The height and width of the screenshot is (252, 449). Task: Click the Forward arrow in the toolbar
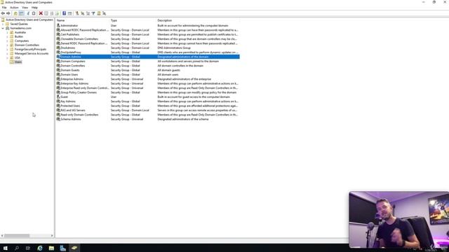(8, 13)
